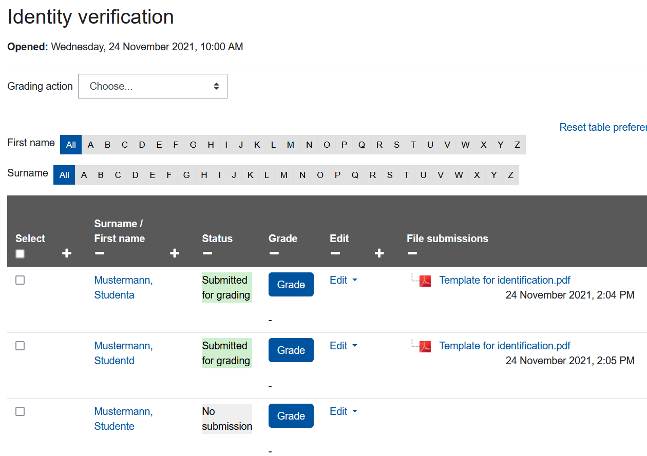Click Grade button for Studentd
The height and width of the screenshot is (456, 647).
coord(291,350)
